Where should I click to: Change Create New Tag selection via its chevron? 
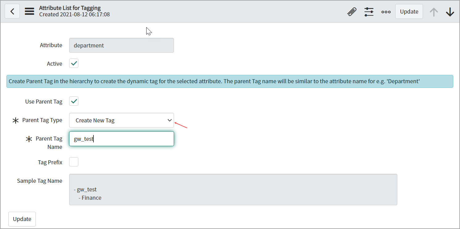pyautogui.click(x=169, y=120)
